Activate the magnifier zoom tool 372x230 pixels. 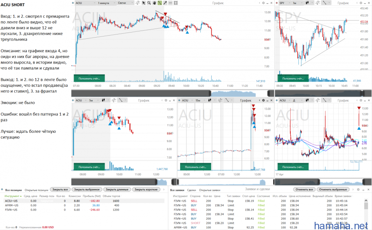(149, 3)
